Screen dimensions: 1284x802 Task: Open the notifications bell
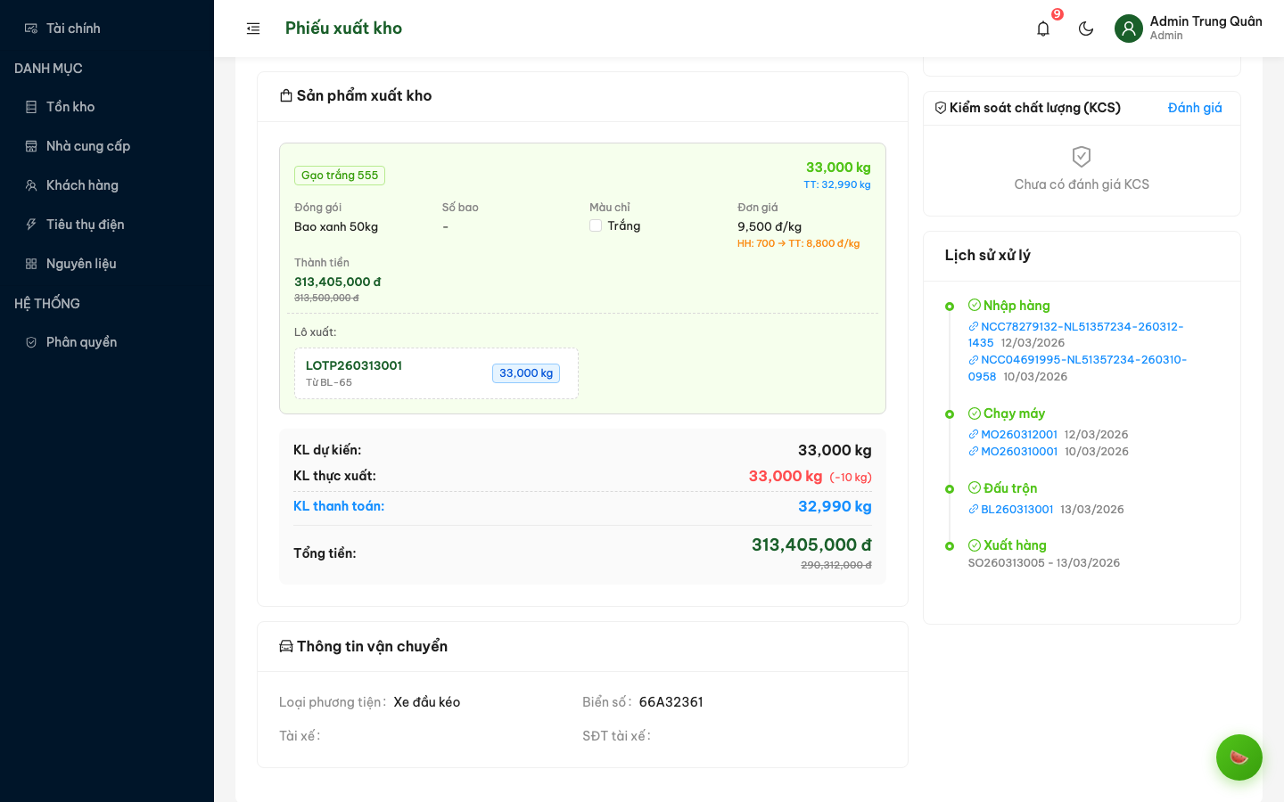(x=1043, y=29)
